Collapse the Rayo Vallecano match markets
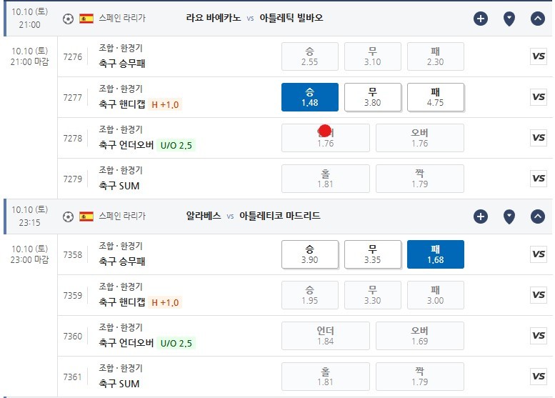The width and height of the screenshot is (555, 398). tap(537, 19)
